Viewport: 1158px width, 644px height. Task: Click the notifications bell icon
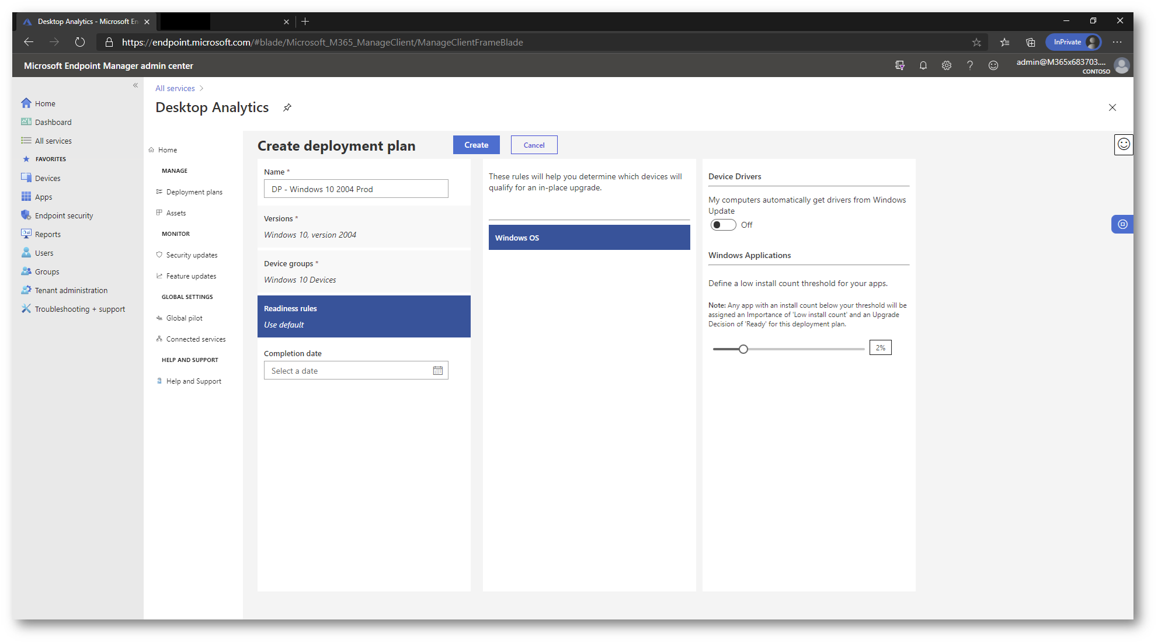923,65
